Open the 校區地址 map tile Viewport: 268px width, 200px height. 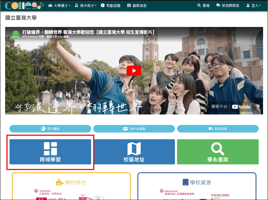[134, 152]
